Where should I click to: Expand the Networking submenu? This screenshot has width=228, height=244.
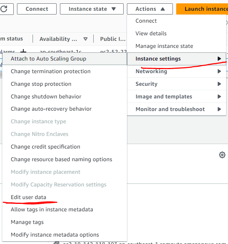[x=177, y=71]
